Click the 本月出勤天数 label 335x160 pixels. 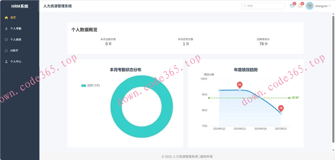(x=108, y=39)
